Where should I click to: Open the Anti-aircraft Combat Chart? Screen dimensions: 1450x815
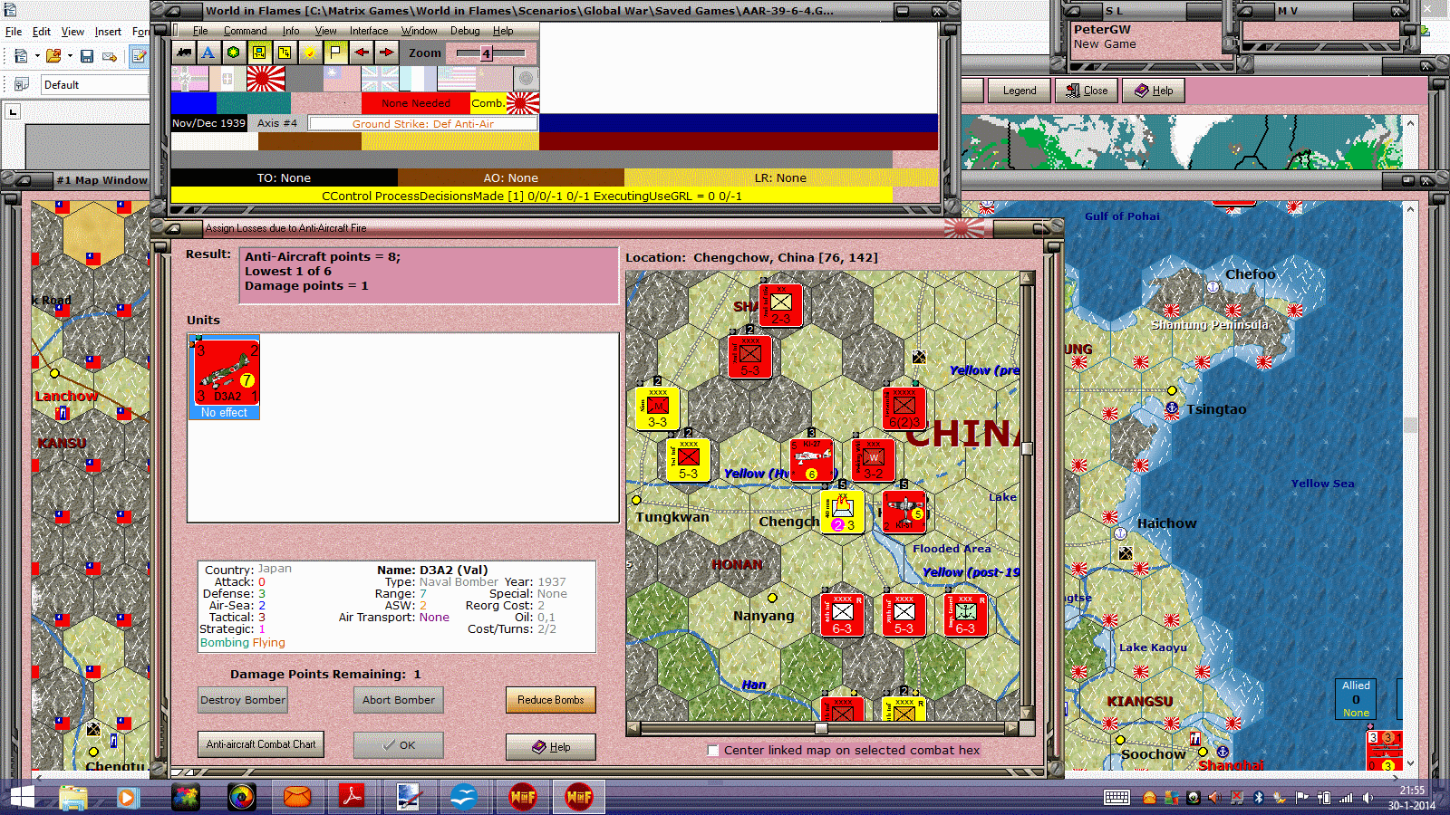261,744
